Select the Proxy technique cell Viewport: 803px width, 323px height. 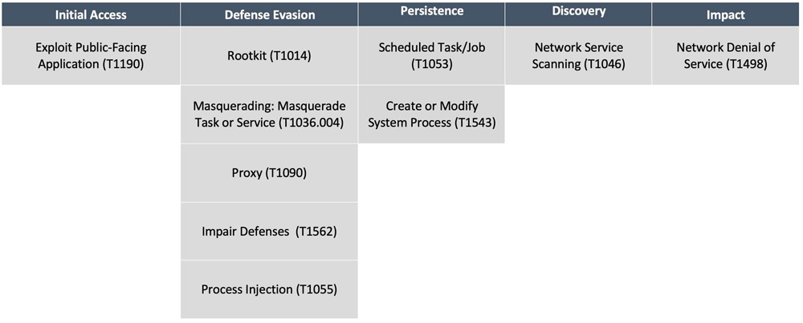(269, 173)
